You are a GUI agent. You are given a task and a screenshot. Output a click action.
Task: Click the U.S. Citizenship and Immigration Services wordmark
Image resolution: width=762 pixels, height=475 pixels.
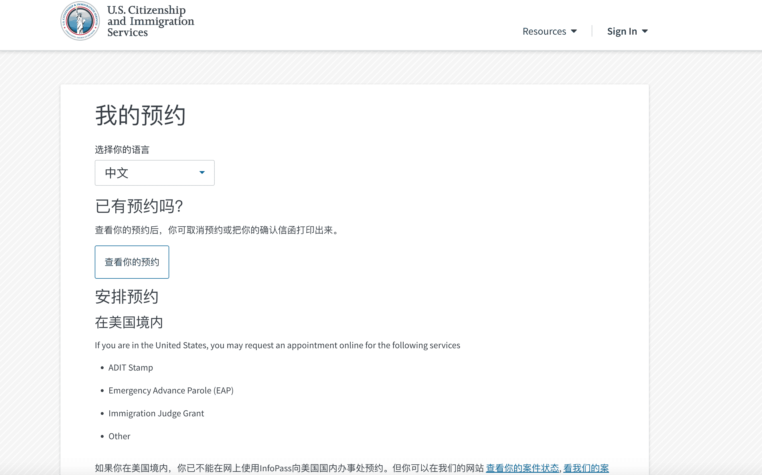coord(151,21)
